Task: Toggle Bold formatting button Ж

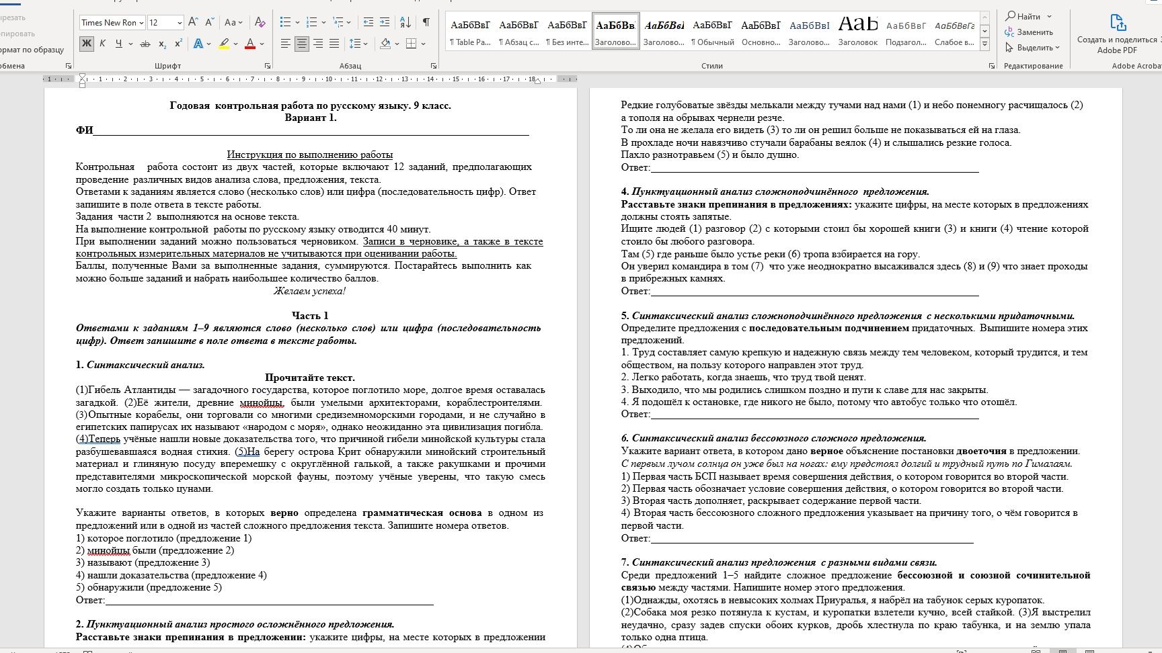Action: (x=87, y=44)
